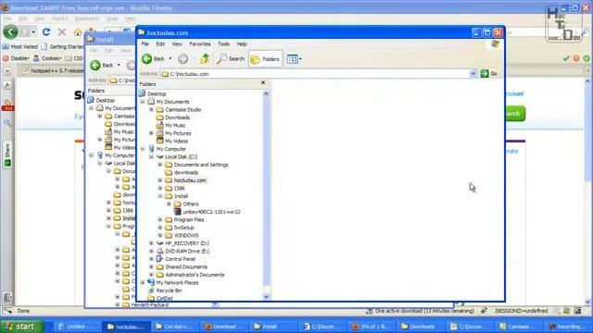Click folder tree scrollbar up arrow
The width and height of the screenshot is (593, 333).
coord(266,93)
